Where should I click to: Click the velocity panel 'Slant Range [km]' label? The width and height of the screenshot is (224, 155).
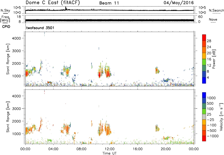point(8,117)
